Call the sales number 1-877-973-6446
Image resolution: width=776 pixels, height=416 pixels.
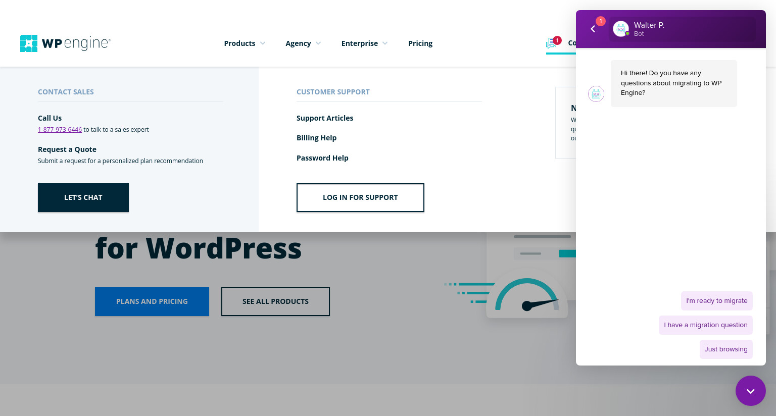pyautogui.click(x=60, y=130)
